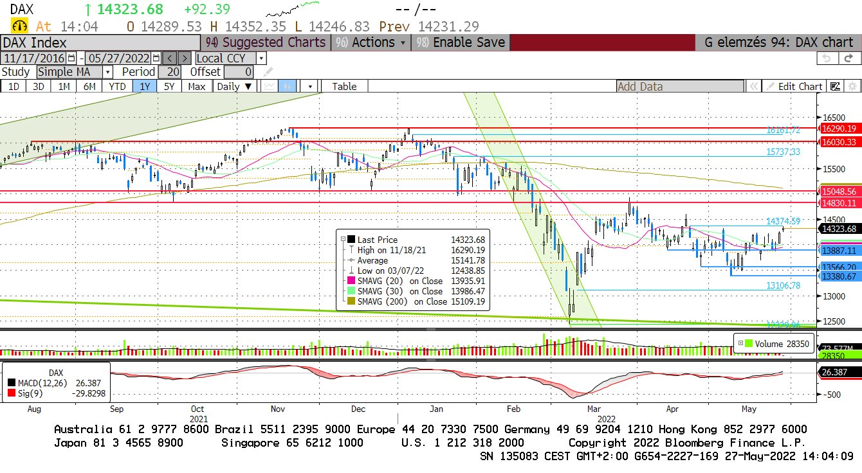Click 98) Enable Save
Image resolution: width=862 pixels, height=473 pixels.
(461, 42)
